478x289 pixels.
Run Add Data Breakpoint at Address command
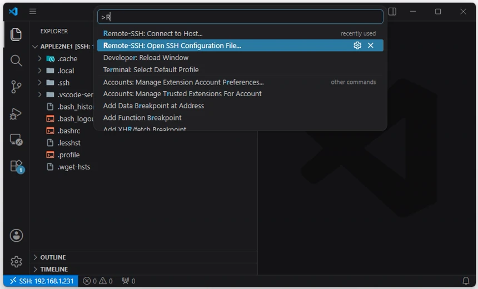(240, 106)
